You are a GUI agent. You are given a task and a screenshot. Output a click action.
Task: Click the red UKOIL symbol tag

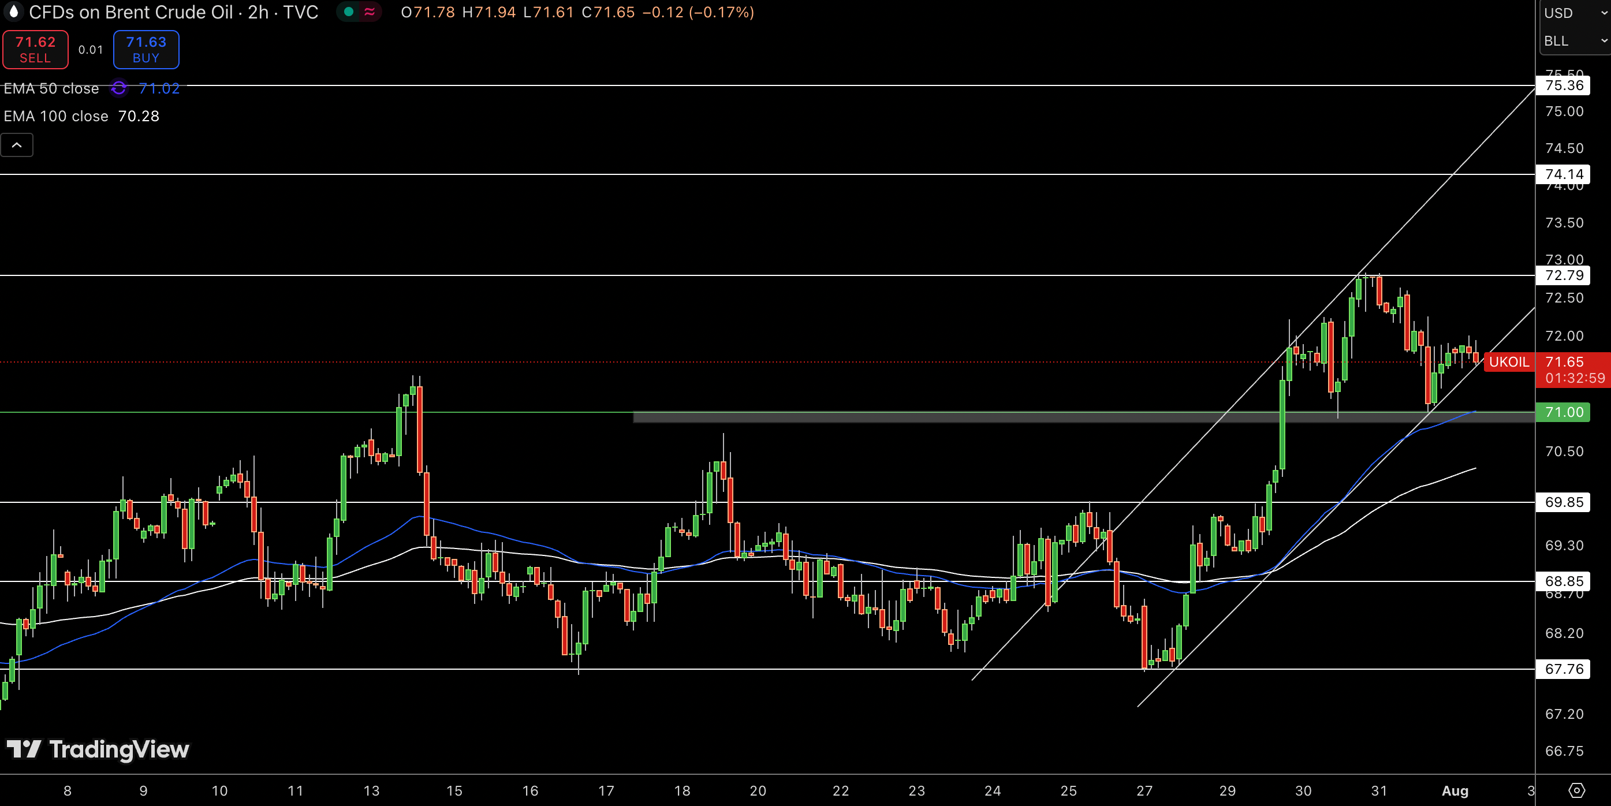click(x=1509, y=362)
